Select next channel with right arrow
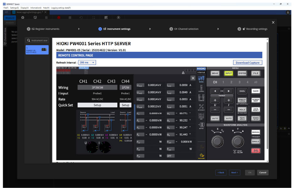 [x=229, y=91]
